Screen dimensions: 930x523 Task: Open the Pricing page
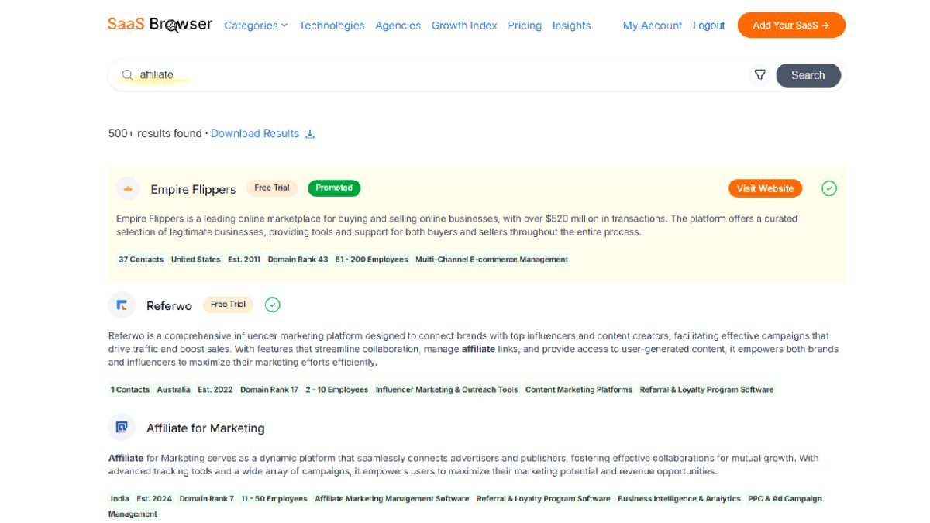pyautogui.click(x=525, y=26)
